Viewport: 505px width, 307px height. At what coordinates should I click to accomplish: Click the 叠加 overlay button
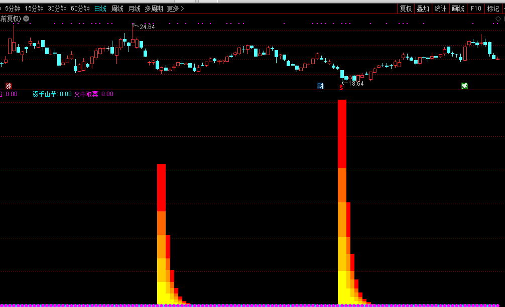click(423, 9)
